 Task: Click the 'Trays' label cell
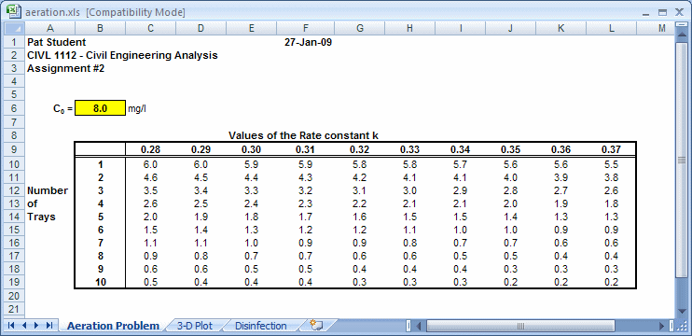pyautogui.click(x=41, y=217)
